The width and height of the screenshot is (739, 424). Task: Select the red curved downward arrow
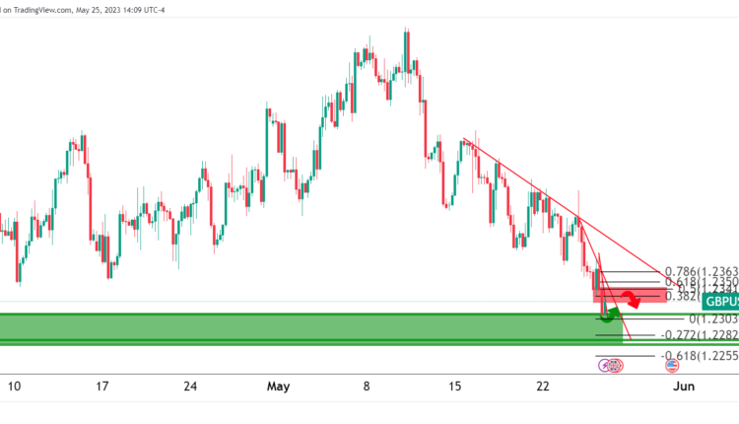[632, 298]
